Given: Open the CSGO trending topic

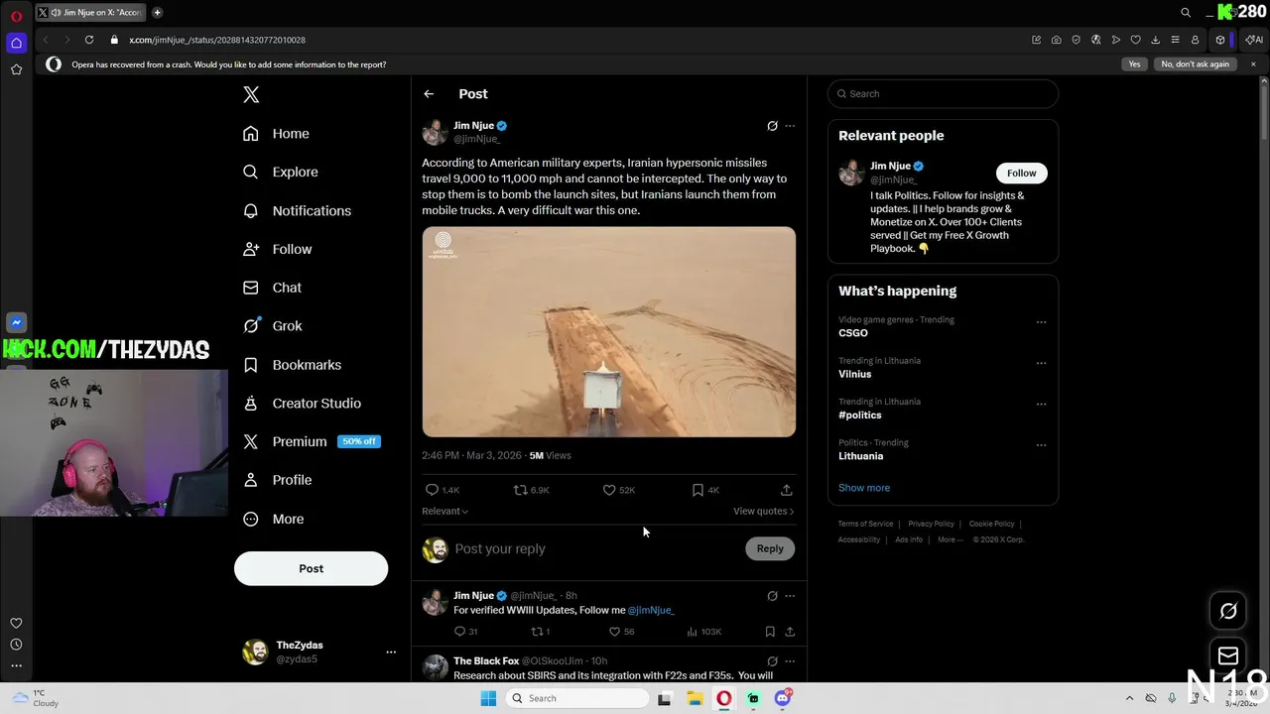Looking at the screenshot, I should point(853,333).
